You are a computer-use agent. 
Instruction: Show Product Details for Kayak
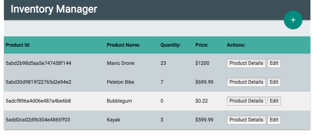(246, 120)
